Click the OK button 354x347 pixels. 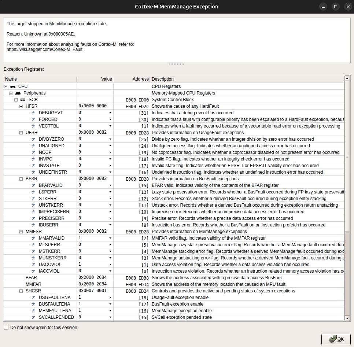[x=336, y=339]
